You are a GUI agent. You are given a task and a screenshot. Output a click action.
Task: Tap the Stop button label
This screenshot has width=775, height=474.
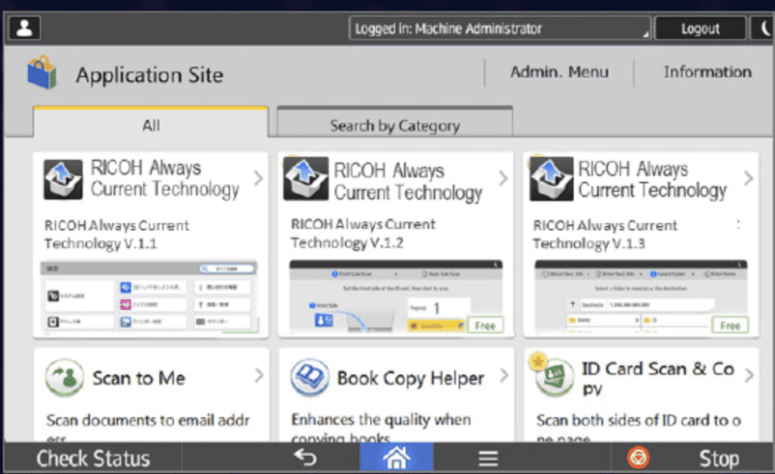719,459
